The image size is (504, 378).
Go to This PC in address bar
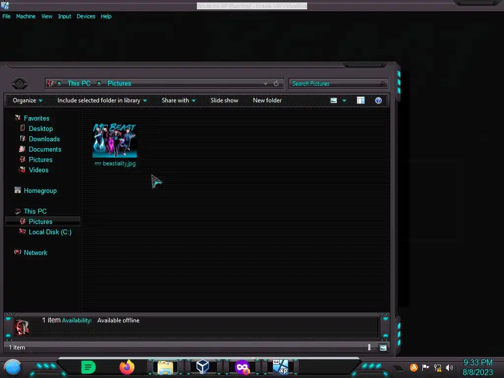[x=79, y=84]
